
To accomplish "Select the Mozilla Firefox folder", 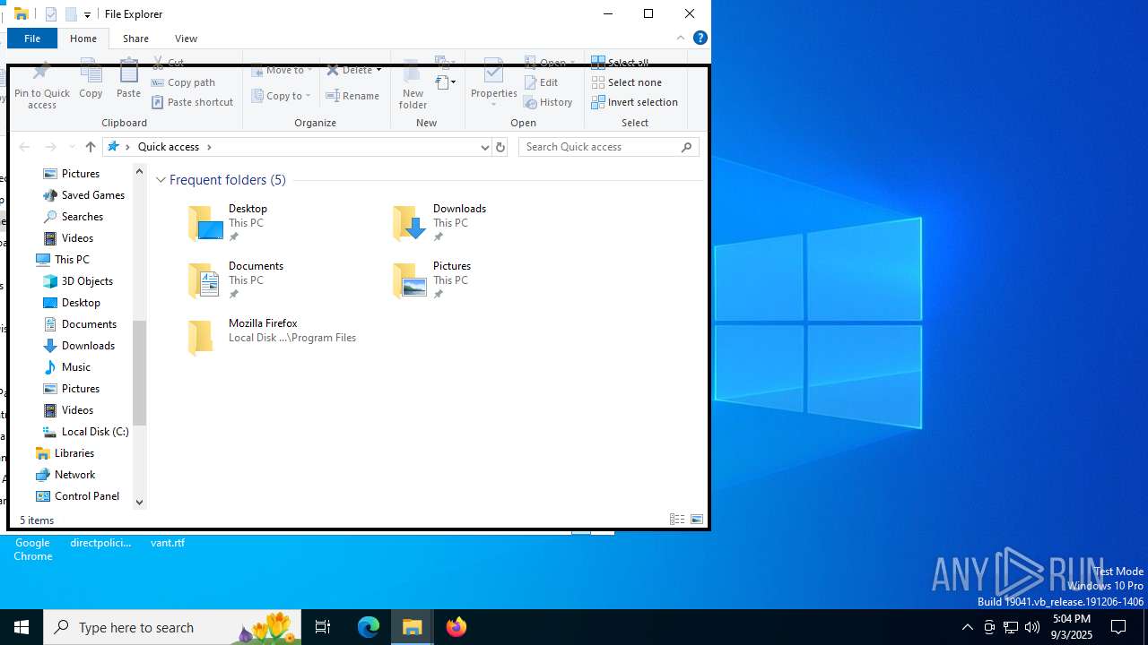I will coord(274,338).
